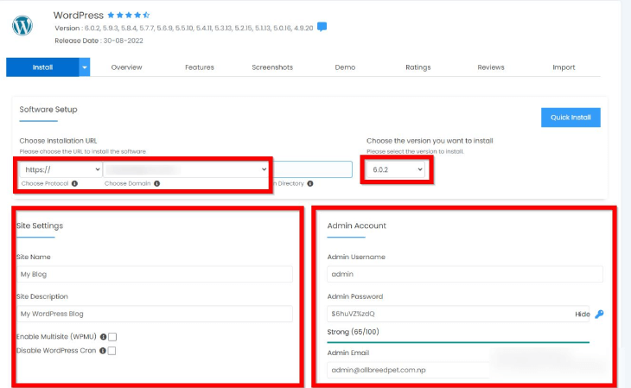Click the Admin Username field
The height and width of the screenshot is (388, 631).
click(x=465, y=274)
